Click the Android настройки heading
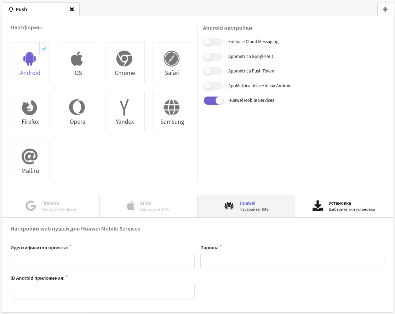 pos(228,28)
